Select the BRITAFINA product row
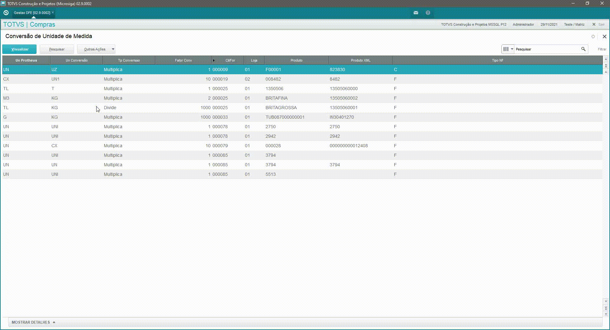The height and width of the screenshot is (330, 610). click(302, 98)
